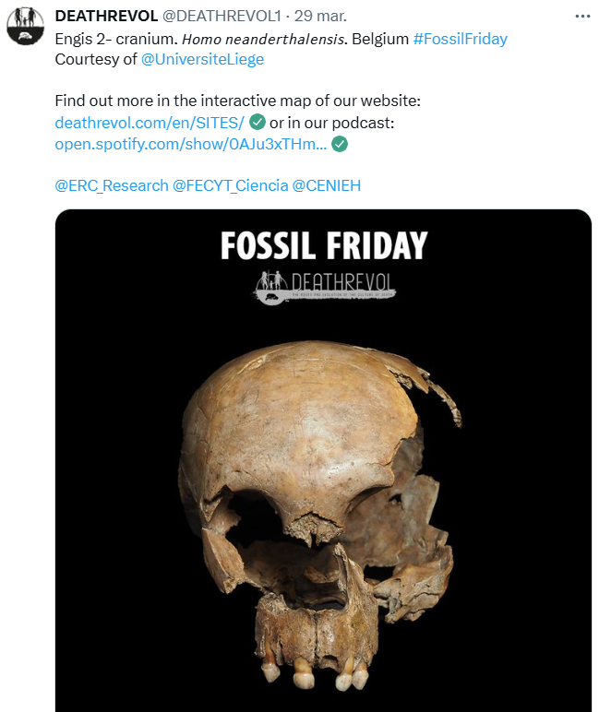Click the @ERC_Research mention

(111, 185)
